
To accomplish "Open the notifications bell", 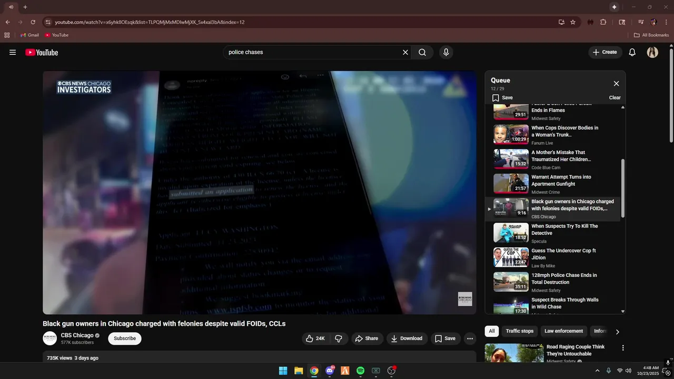I will [632, 52].
